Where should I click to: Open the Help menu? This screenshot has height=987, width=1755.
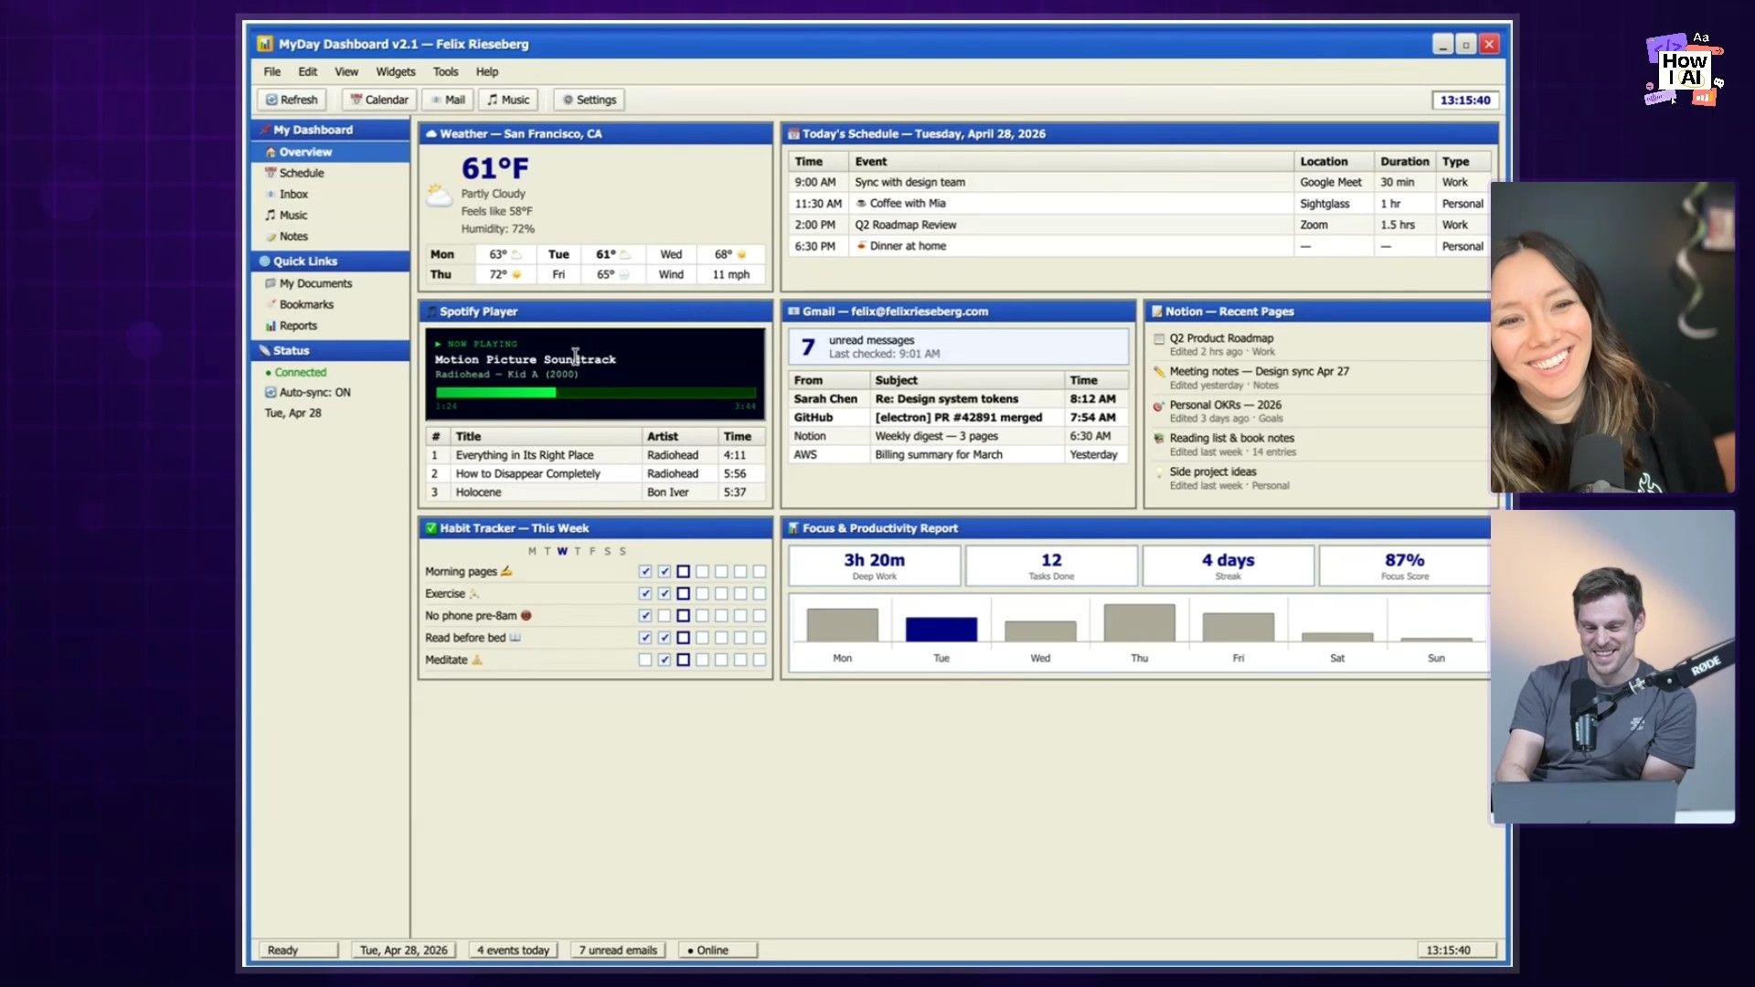(x=487, y=71)
